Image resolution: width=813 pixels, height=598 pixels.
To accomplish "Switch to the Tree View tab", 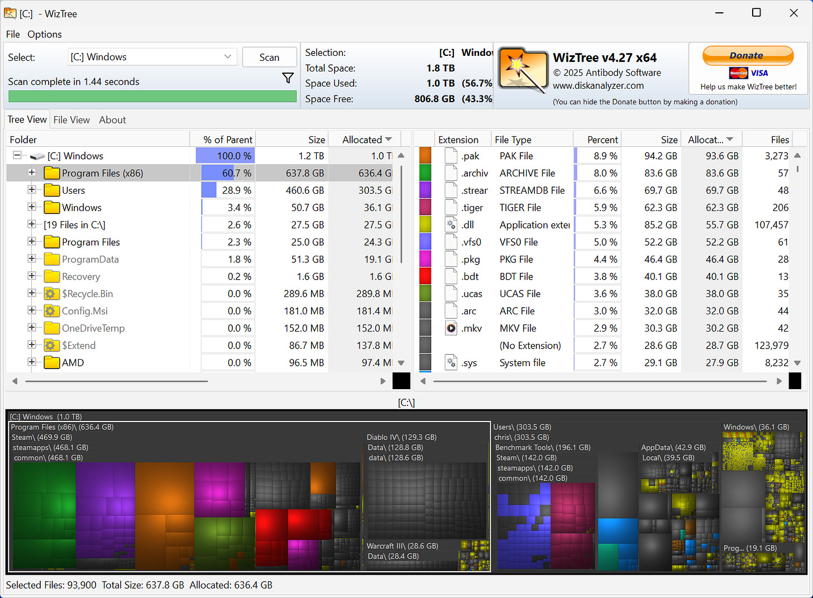I will 27,119.
